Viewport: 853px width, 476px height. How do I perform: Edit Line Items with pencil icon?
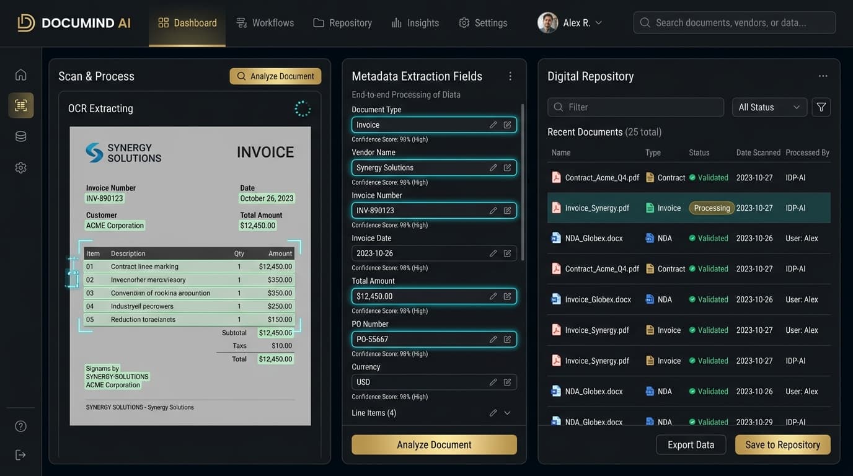[x=493, y=413]
